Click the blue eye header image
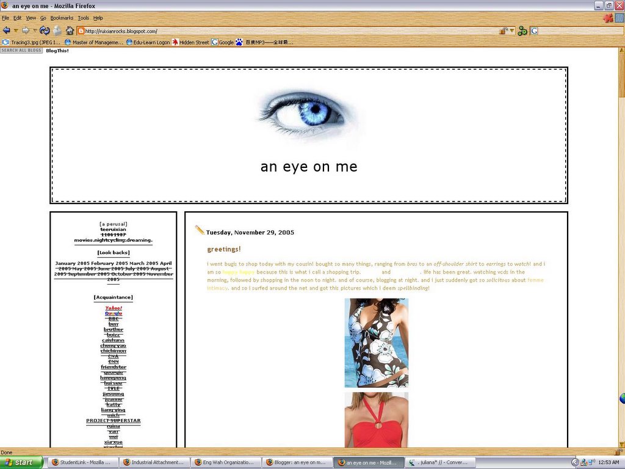 (x=309, y=116)
